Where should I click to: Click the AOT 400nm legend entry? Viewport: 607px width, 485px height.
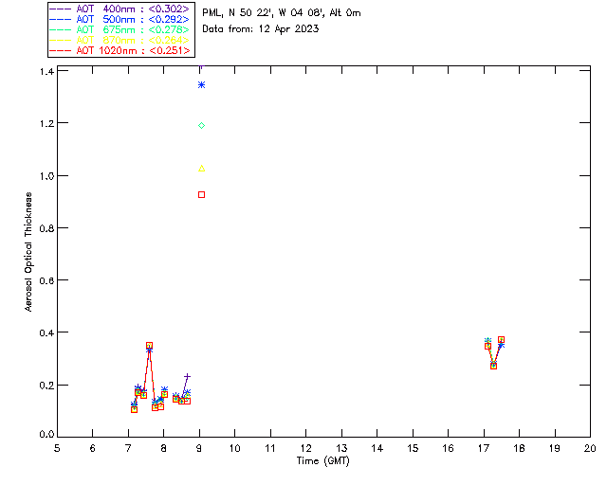pyautogui.click(x=120, y=9)
